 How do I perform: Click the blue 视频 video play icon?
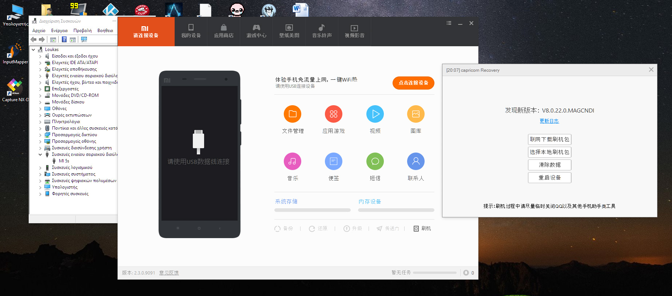pos(375,114)
